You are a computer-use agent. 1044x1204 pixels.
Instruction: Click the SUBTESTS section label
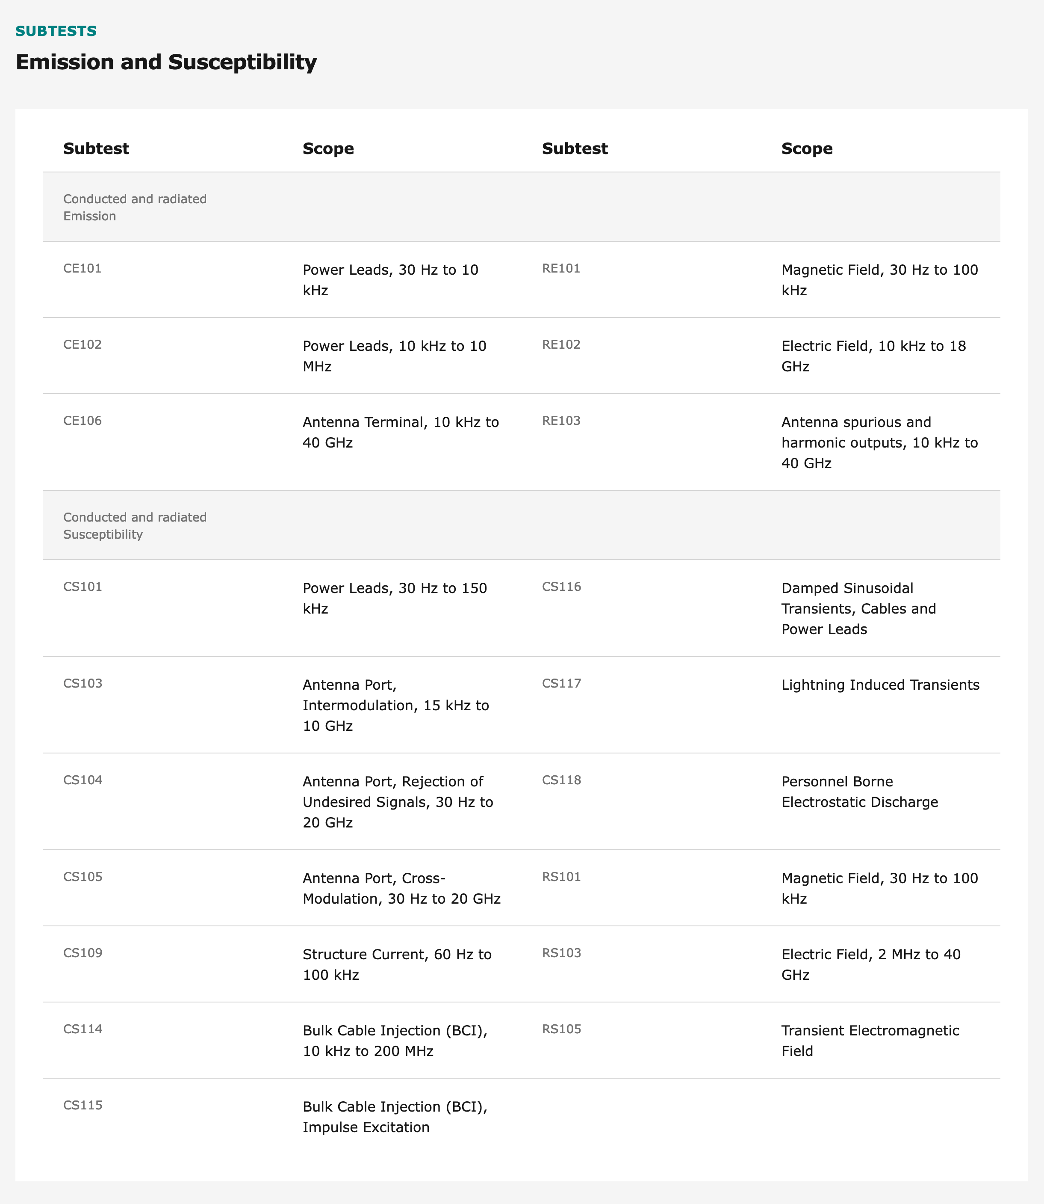click(x=56, y=31)
